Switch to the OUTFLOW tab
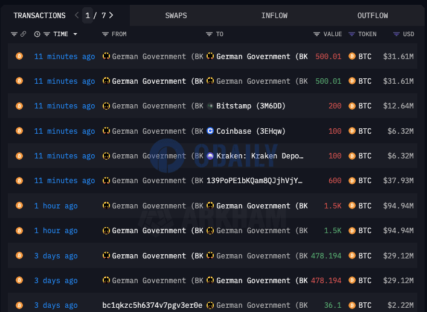Screen dimensions: 427x312 [373, 16]
